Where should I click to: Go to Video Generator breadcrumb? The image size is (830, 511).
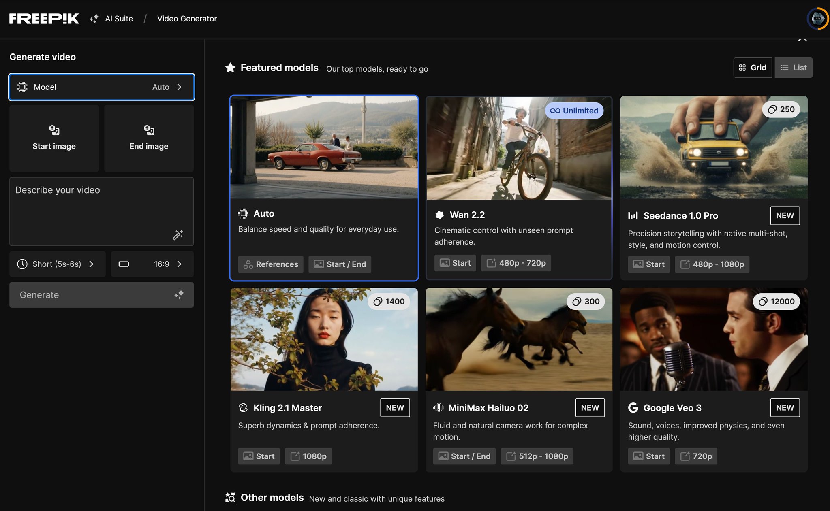coord(187,19)
